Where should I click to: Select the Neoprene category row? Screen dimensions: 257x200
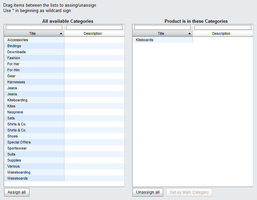[64, 112]
